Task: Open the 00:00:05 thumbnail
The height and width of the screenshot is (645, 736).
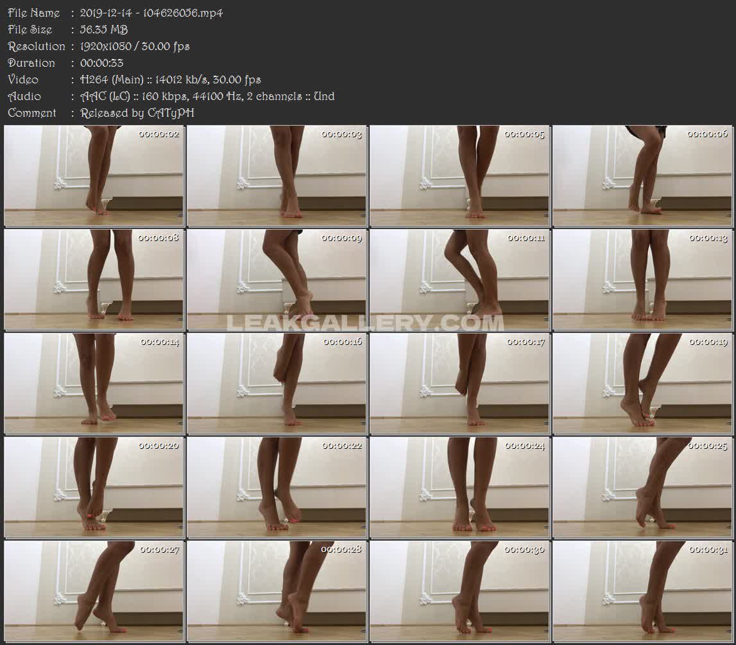Action: 459,176
